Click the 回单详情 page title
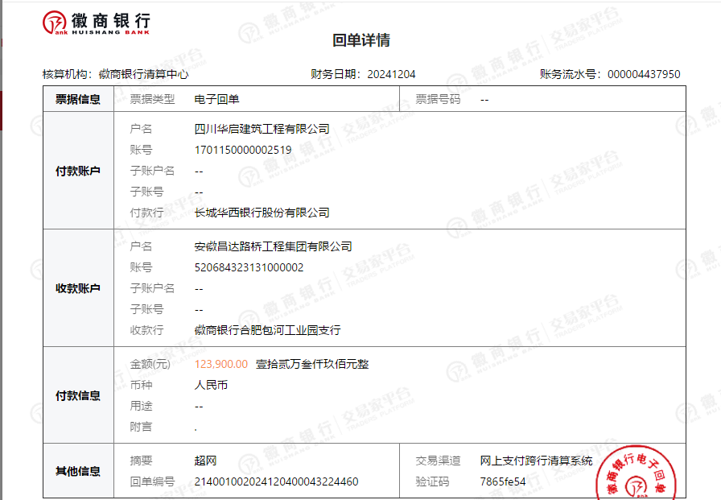The width and height of the screenshot is (721, 500). tap(361, 41)
